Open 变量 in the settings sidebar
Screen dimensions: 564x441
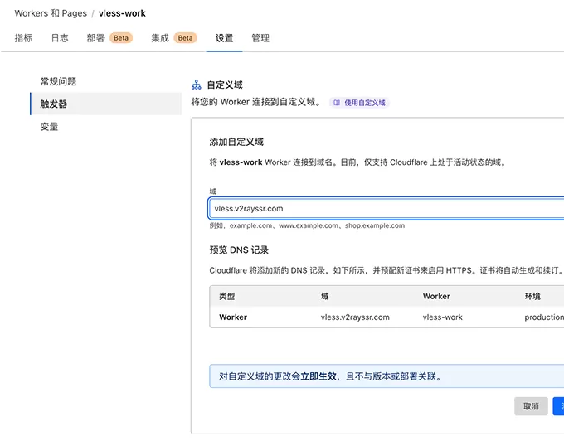pos(49,127)
